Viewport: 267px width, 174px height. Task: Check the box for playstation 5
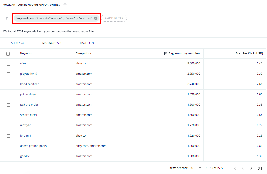pyautogui.click(x=9, y=74)
